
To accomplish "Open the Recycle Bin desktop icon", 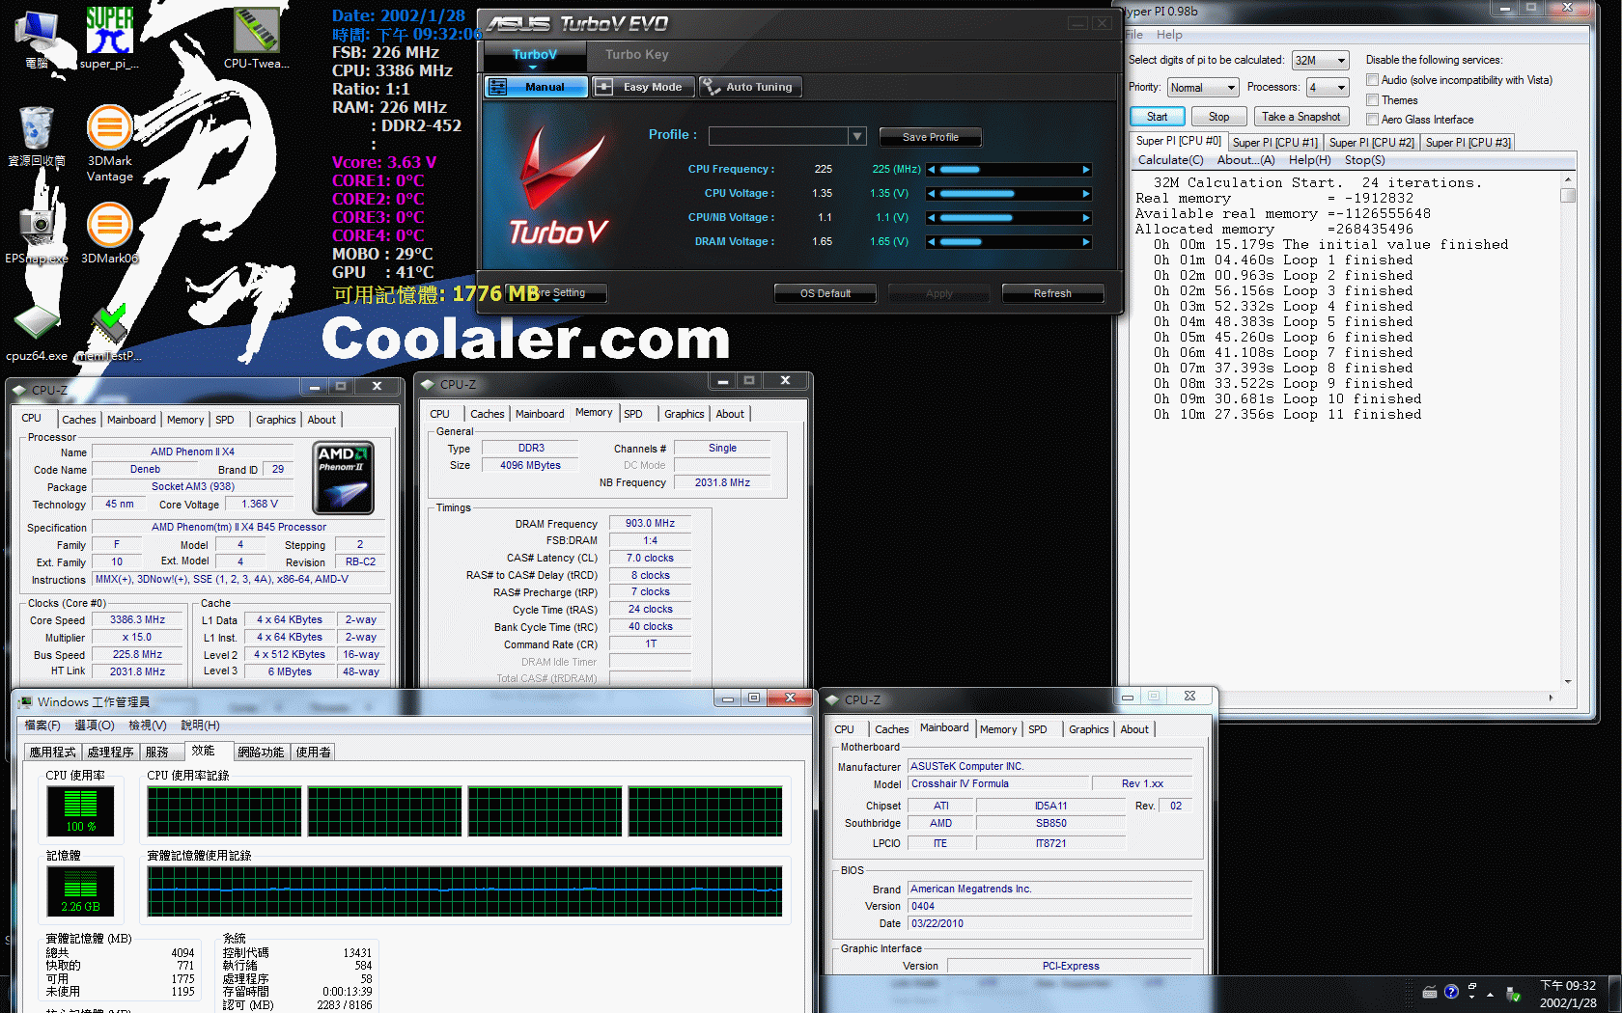I will [36, 128].
